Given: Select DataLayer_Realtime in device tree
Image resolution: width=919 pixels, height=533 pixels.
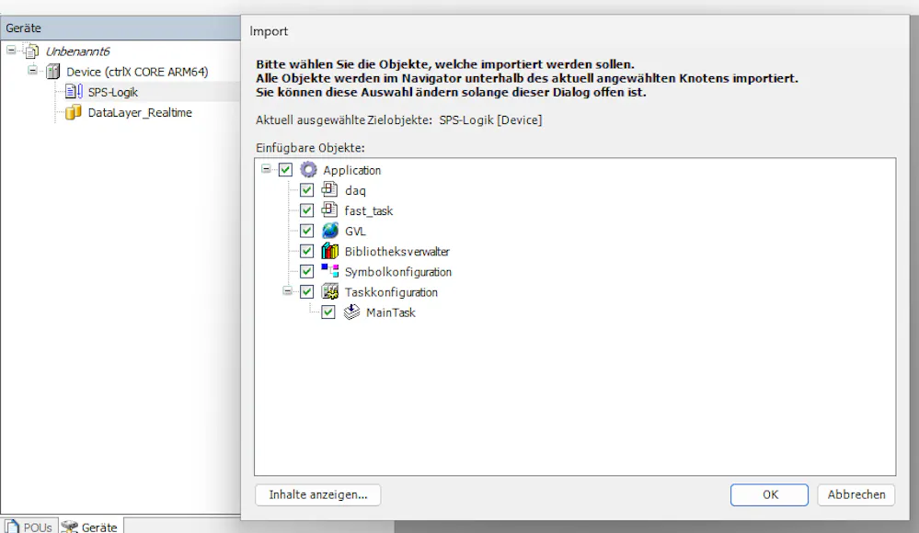Looking at the screenshot, I should point(139,112).
